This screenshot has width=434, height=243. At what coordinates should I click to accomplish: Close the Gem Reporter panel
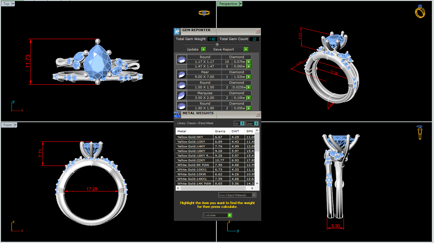pyautogui.click(x=257, y=31)
